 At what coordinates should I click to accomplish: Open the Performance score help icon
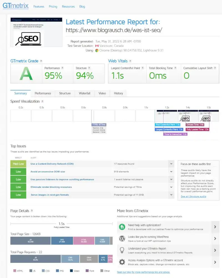tap(62, 68)
